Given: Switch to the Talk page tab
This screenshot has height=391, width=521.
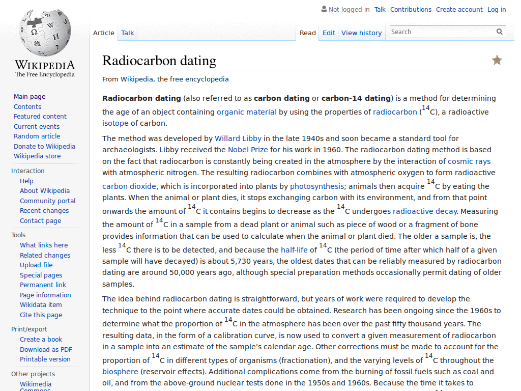Looking at the screenshot, I should pyautogui.click(x=127, y=33).
